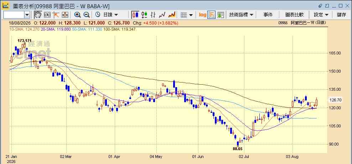
Task: Click the pop-out window icon in title bar
Action: point(327,6)
